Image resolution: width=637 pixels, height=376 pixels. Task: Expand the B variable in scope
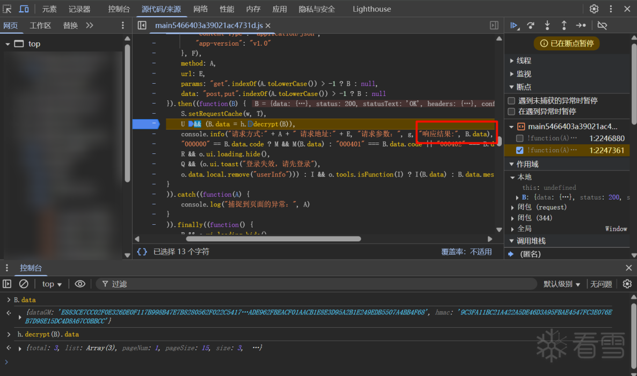tap(517, 197)
